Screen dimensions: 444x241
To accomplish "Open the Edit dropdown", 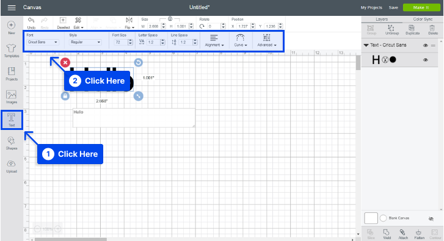I will [x=78, y=23].
